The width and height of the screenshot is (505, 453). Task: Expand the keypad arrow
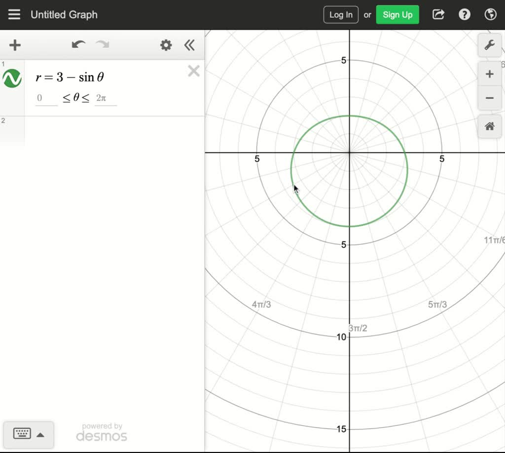tap(40, 435)
